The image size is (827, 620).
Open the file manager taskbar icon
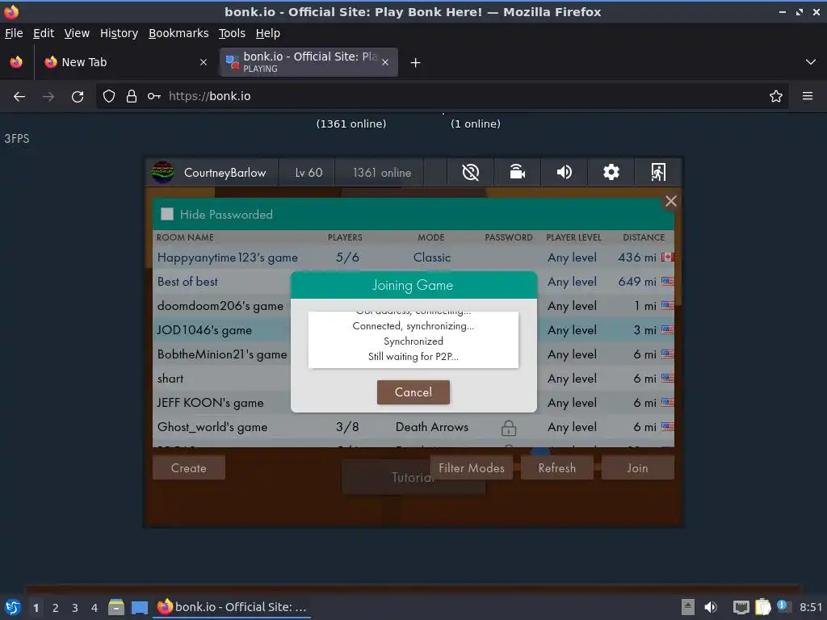click(x=116, y=607)
